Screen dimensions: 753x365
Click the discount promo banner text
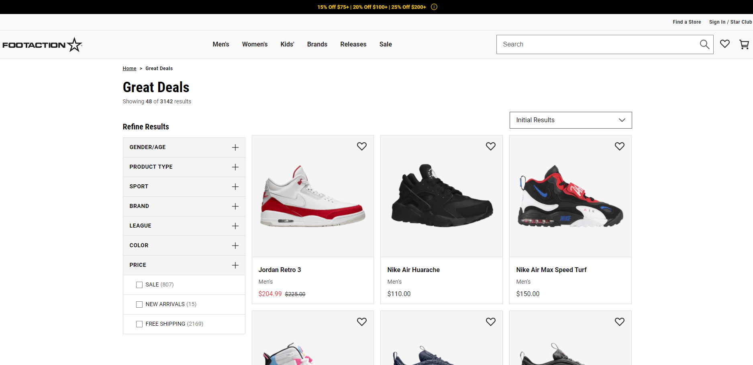[371, 7]
